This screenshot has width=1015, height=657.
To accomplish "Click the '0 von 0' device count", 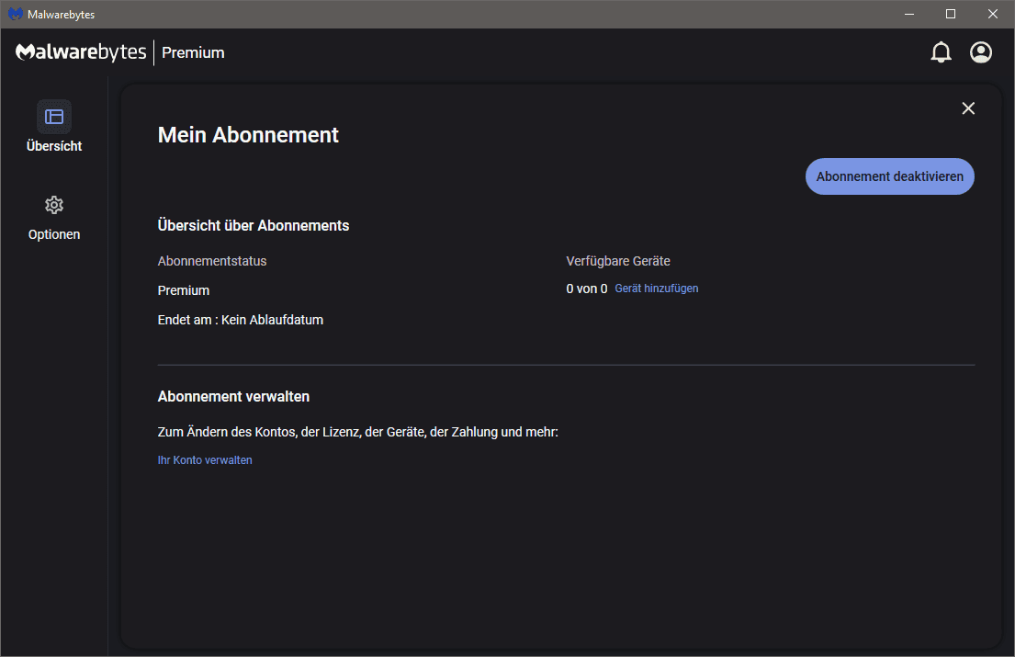I will click(586, 289).
